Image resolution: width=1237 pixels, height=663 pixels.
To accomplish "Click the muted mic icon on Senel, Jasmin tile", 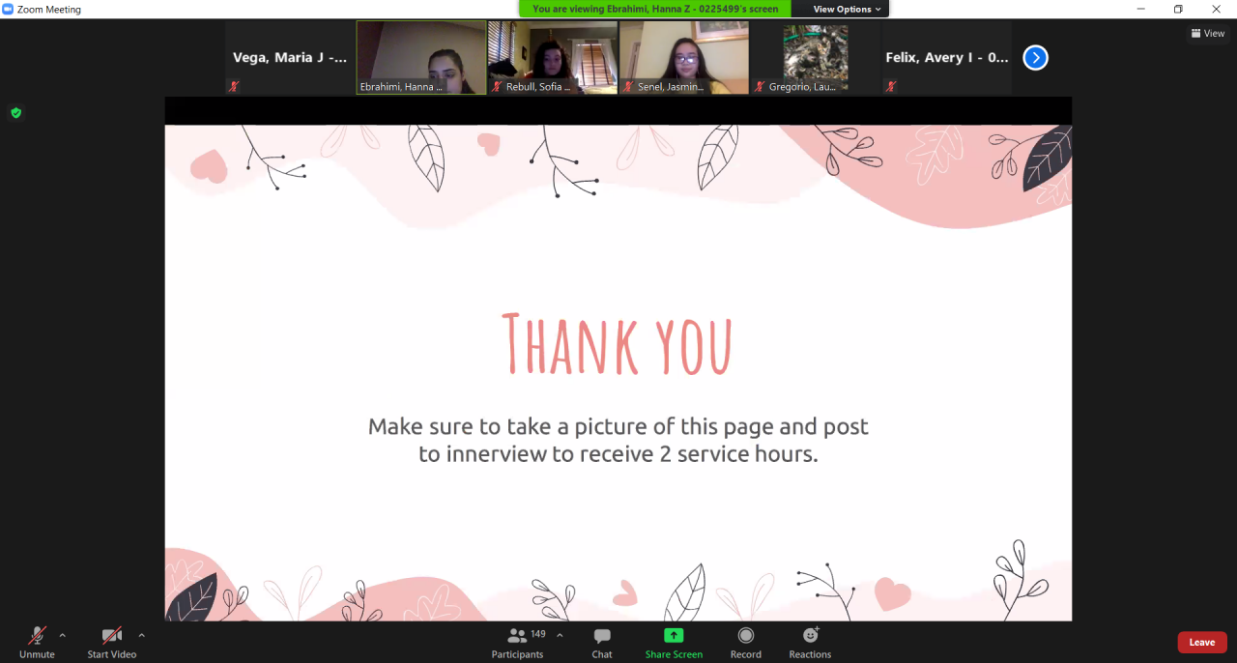I will [628, 86].
